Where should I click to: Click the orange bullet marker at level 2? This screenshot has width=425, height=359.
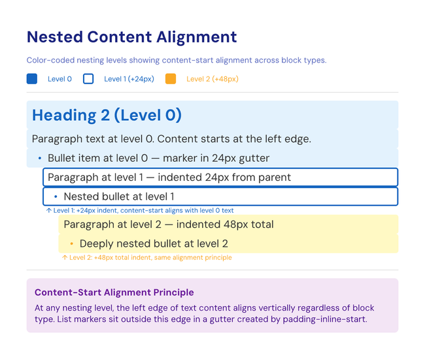pos(71,244)
